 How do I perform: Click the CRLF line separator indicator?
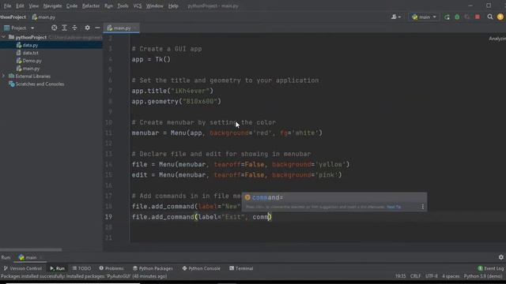[x=415, y=276]
